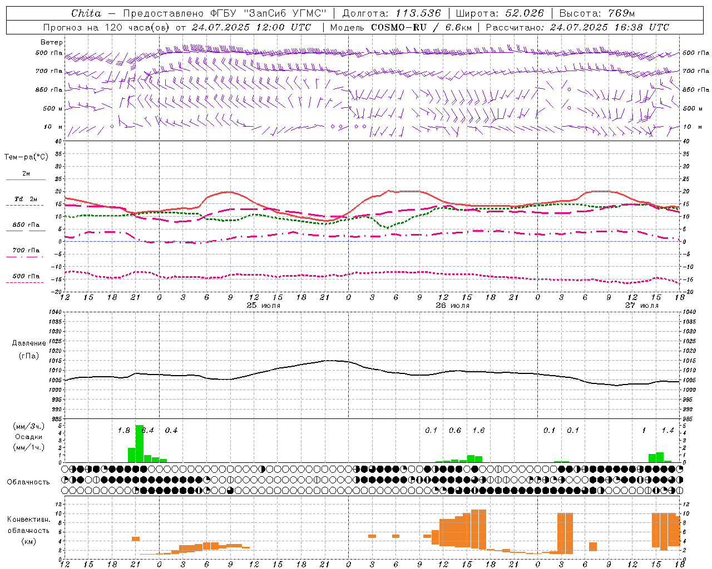Click the "Широта: 52.026" header value
The image size is (712, 569).
click(x=500, y=13)
